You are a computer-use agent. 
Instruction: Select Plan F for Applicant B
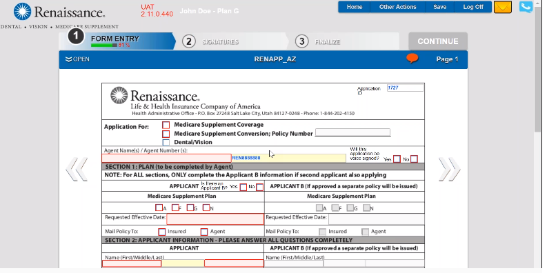[335, 208]
